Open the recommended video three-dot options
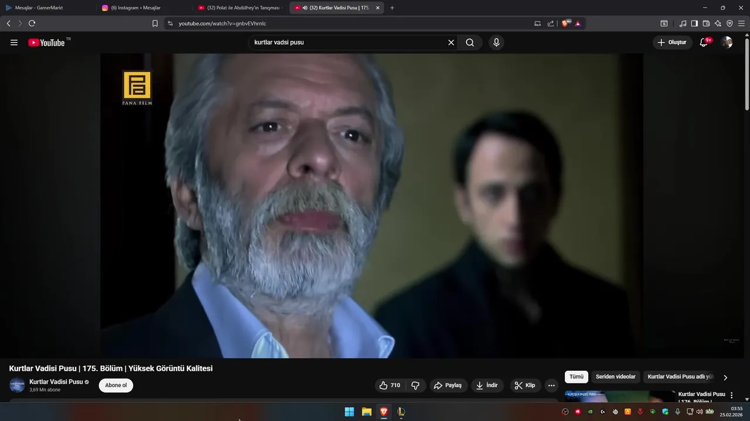 point(731,395)
